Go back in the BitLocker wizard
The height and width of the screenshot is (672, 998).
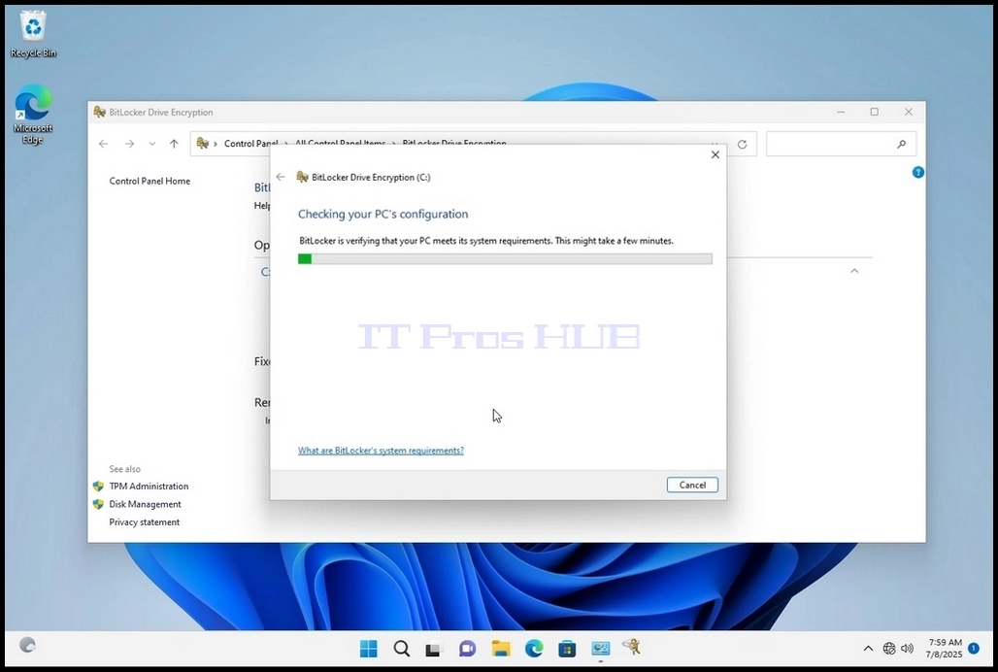(x=281, y=177)
